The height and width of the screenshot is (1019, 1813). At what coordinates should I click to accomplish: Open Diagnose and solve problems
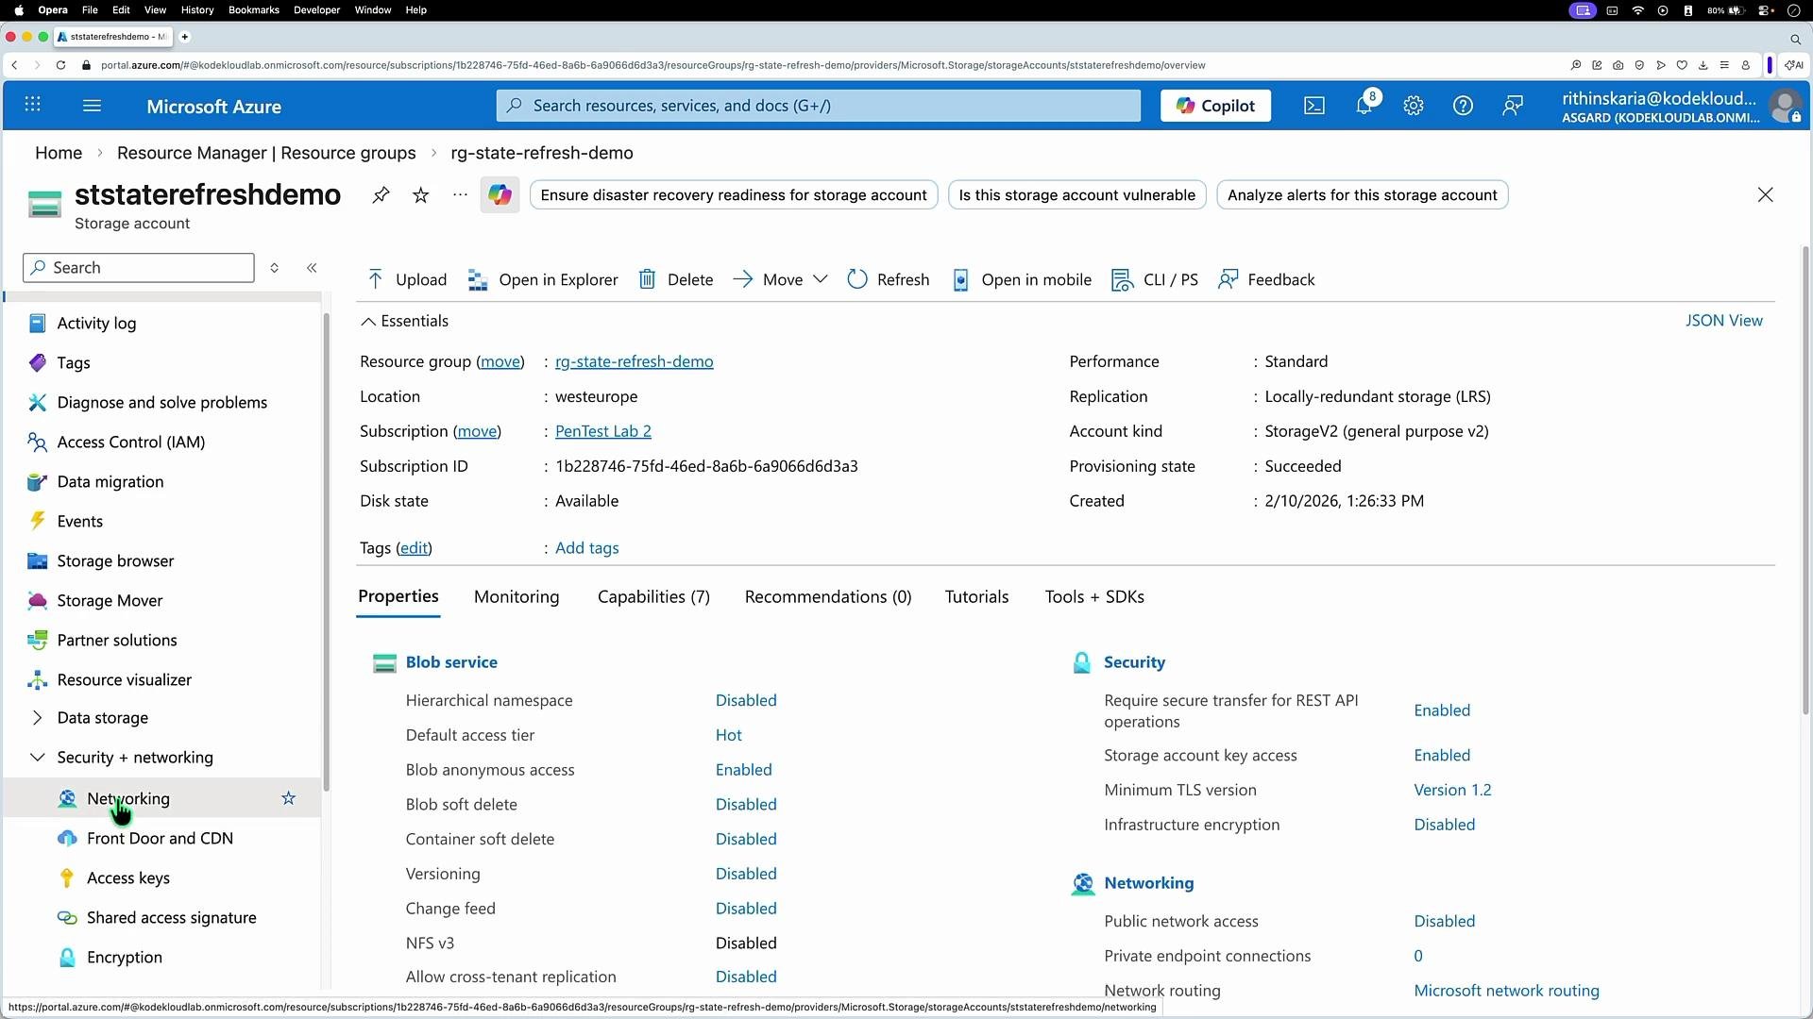tap(161, 403)
